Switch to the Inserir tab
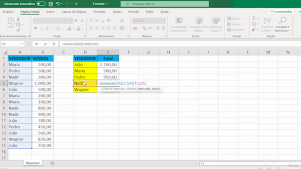This screenshot has height=169, width=301. tap(50, 12)
